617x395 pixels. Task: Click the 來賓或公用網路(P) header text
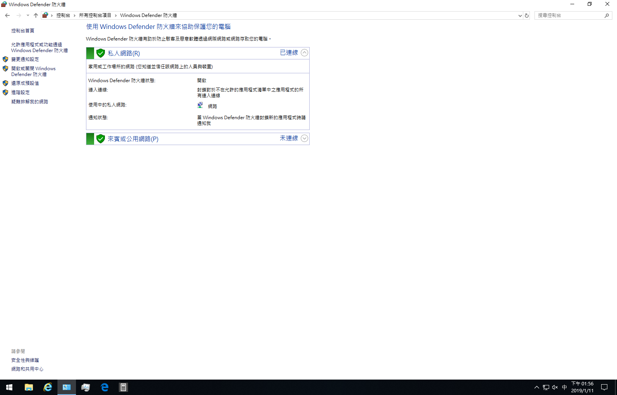pos(133,139)
